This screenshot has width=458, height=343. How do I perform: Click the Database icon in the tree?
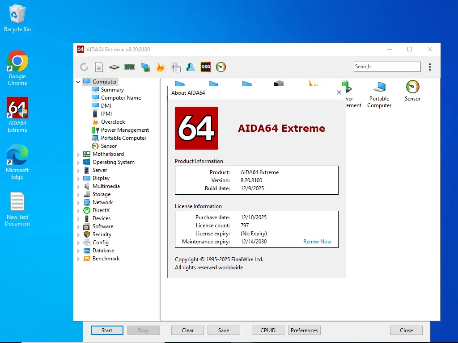click(x=86, y=251)
